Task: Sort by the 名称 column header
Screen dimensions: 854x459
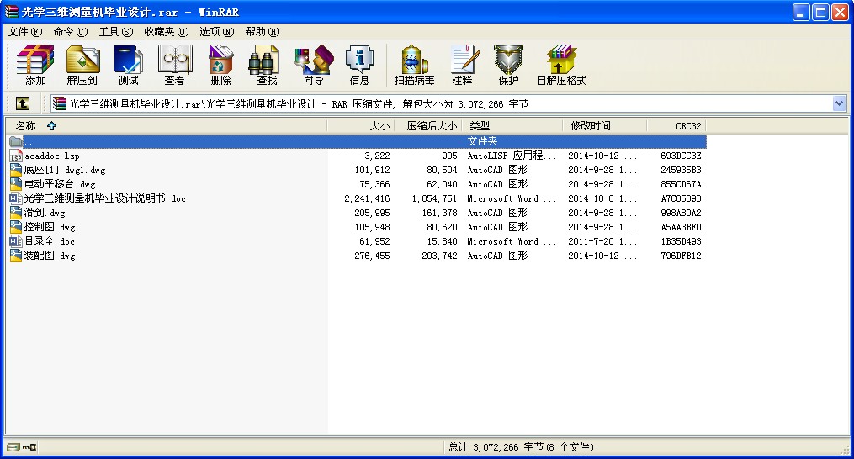Action: 166,126
